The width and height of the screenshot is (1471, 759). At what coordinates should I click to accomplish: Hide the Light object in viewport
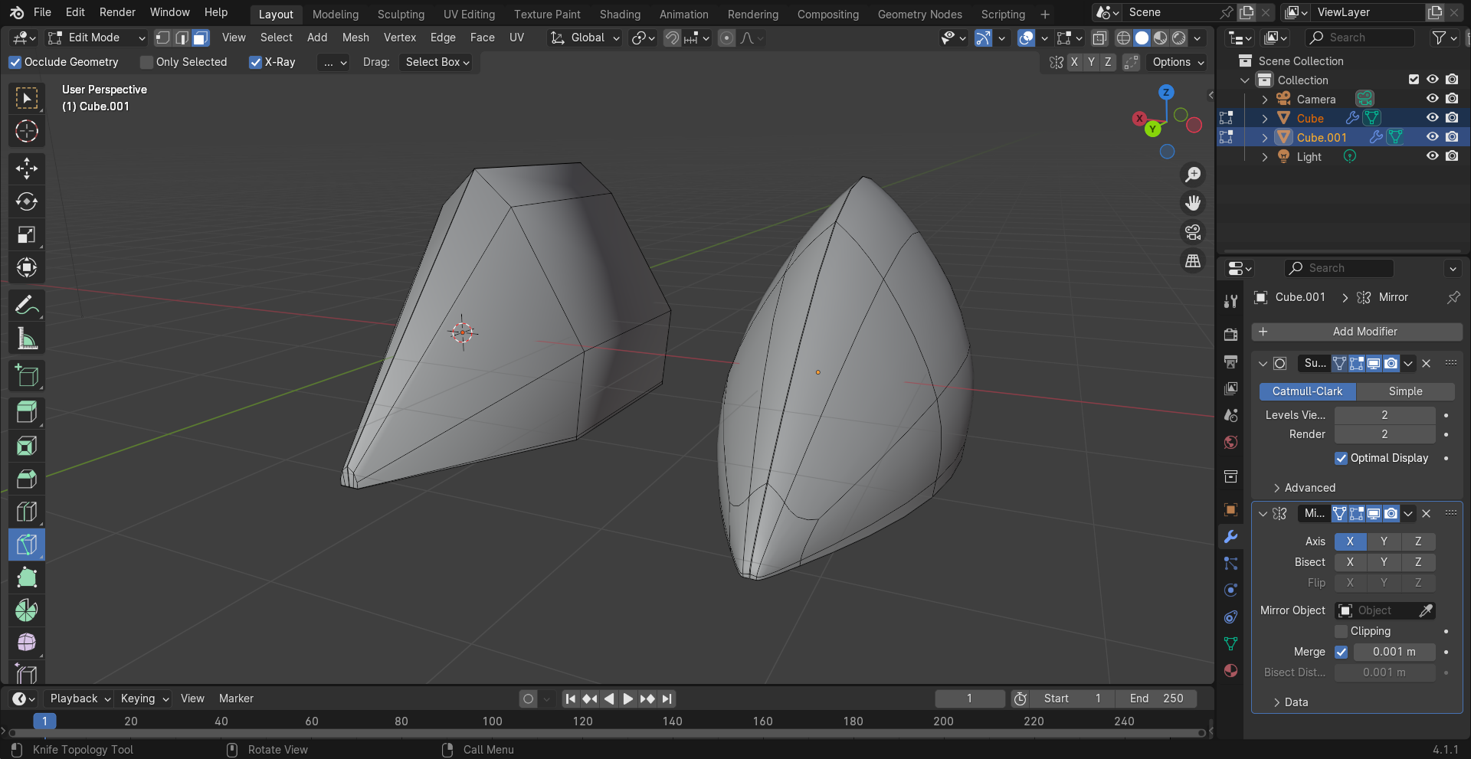(1432, 156)
